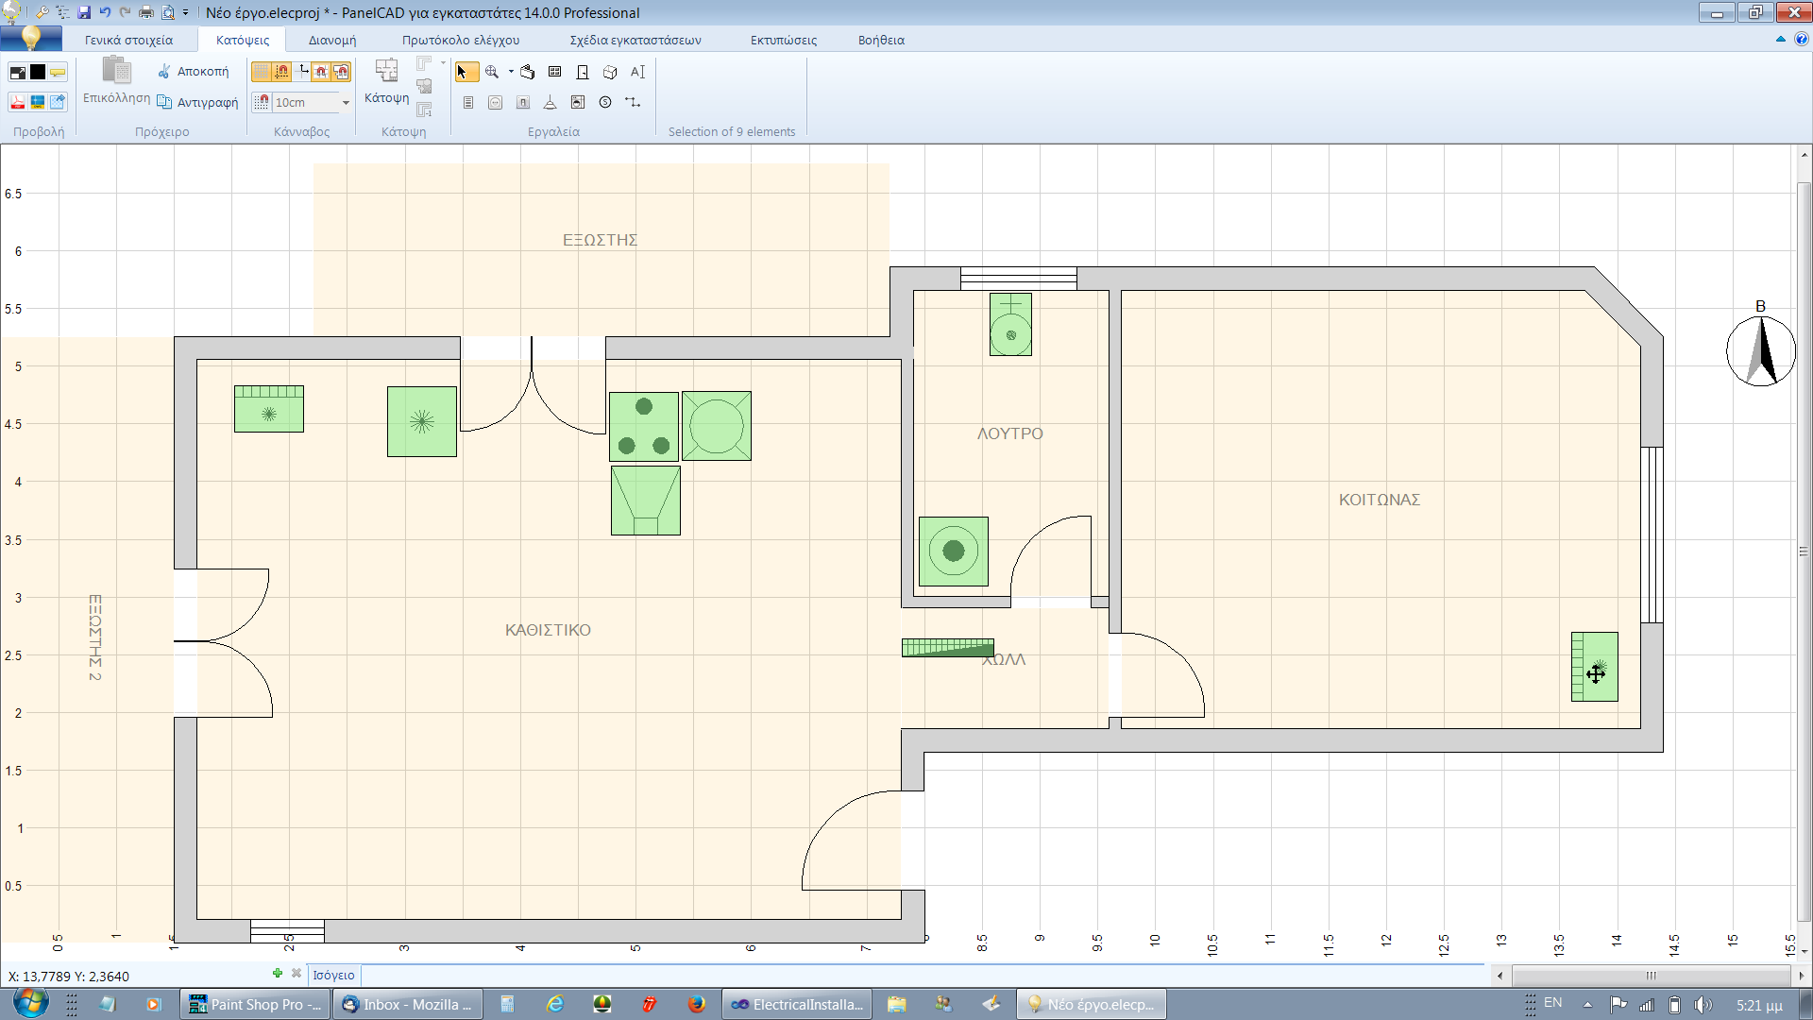Viewport: 1813px width, 1020px height.
Task: Select the wiring connection tool icon
Action: 633,103
